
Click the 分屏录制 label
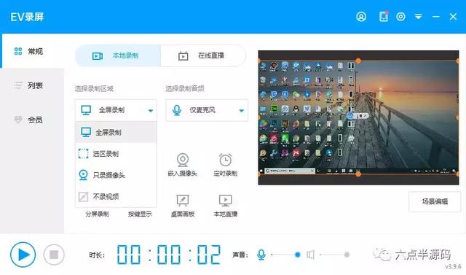97,214
